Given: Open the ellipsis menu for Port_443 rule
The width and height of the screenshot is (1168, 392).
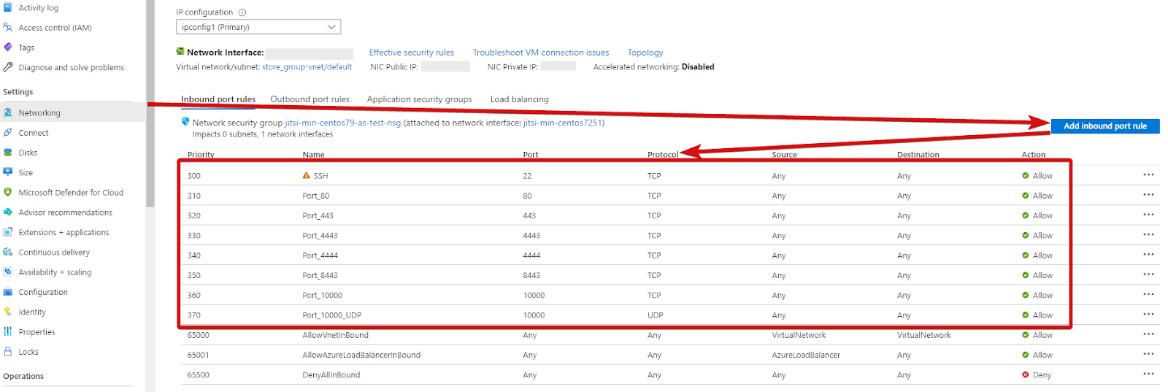Looking at the screenshot, I should click(1148, 215).
